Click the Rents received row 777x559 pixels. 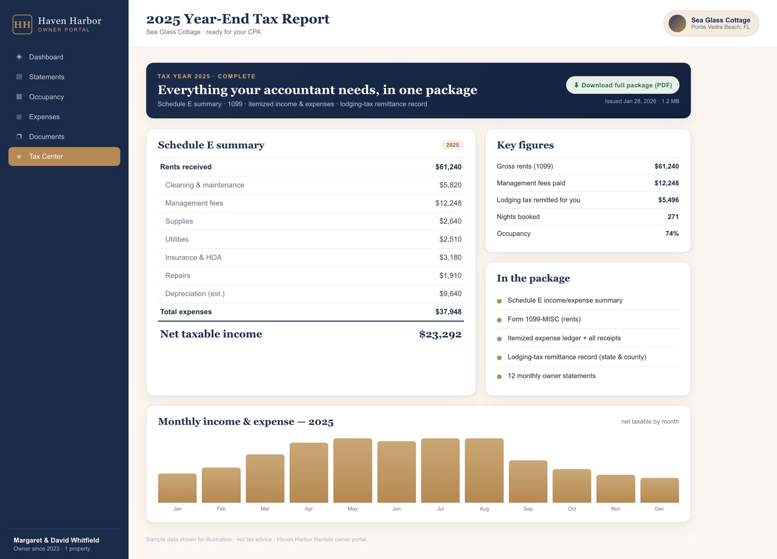point(311,167)
